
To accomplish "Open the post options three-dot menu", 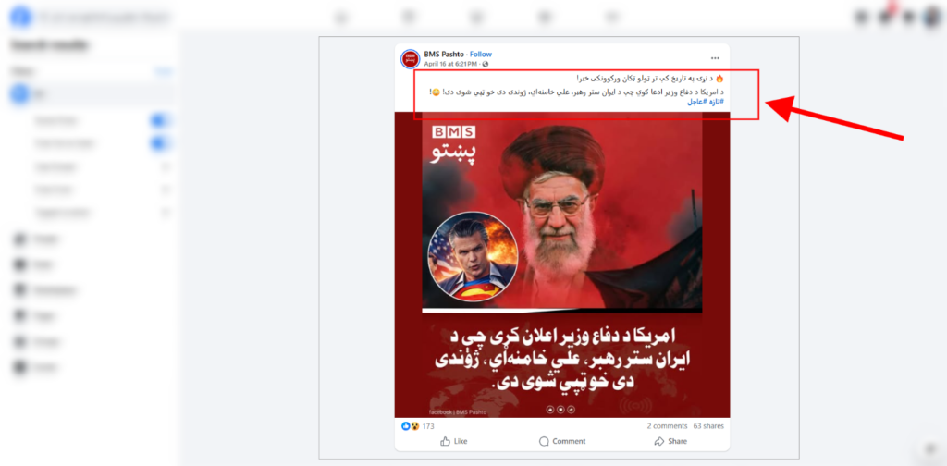I will click(715, 58).
